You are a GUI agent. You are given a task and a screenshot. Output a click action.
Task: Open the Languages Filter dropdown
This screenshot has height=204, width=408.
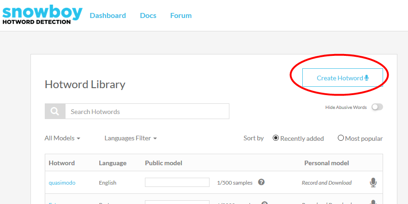coord(131,138)
